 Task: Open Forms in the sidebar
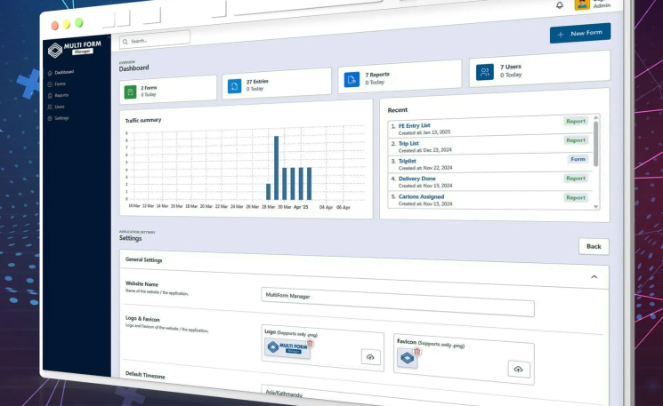coord(60,84)
